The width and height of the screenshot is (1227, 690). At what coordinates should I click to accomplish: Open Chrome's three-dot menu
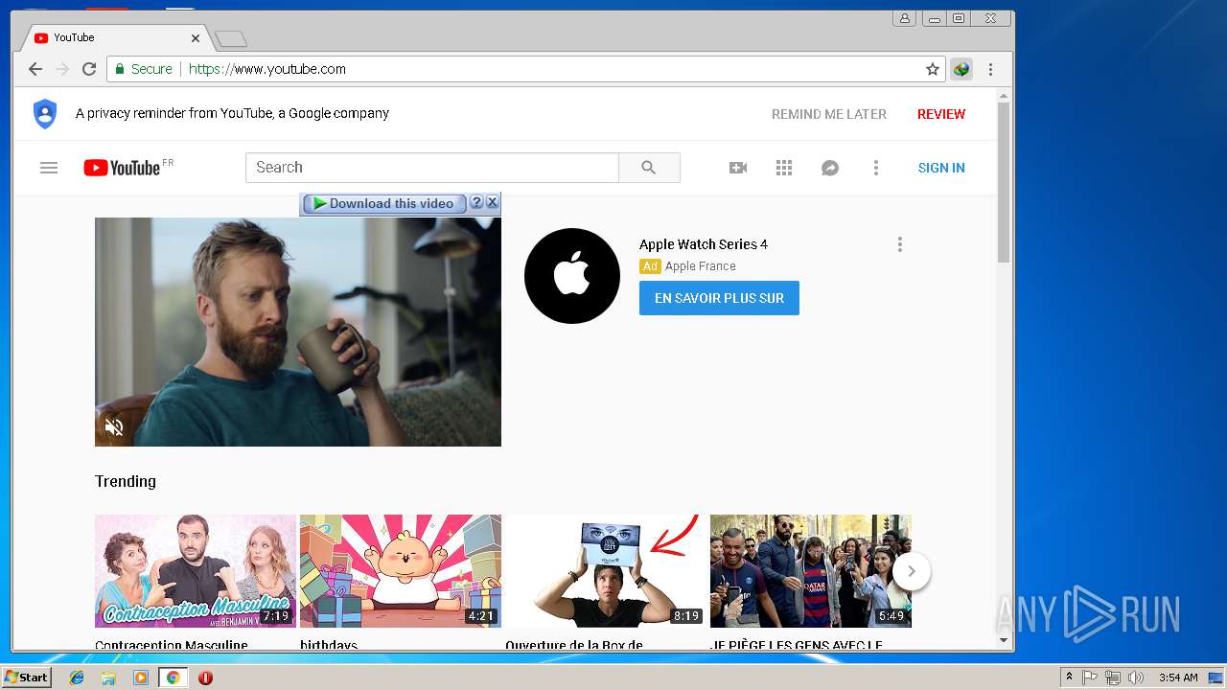pos(990,69)
